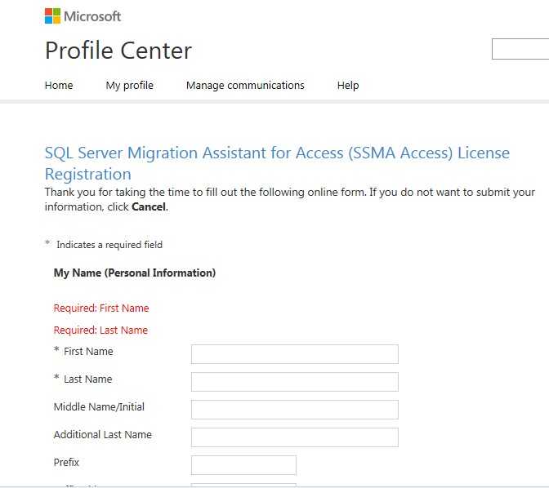
Task: Go to My profile
Action: [130, 86]
